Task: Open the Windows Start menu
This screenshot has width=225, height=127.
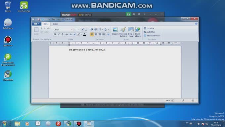Action: [x=4, y=124]
